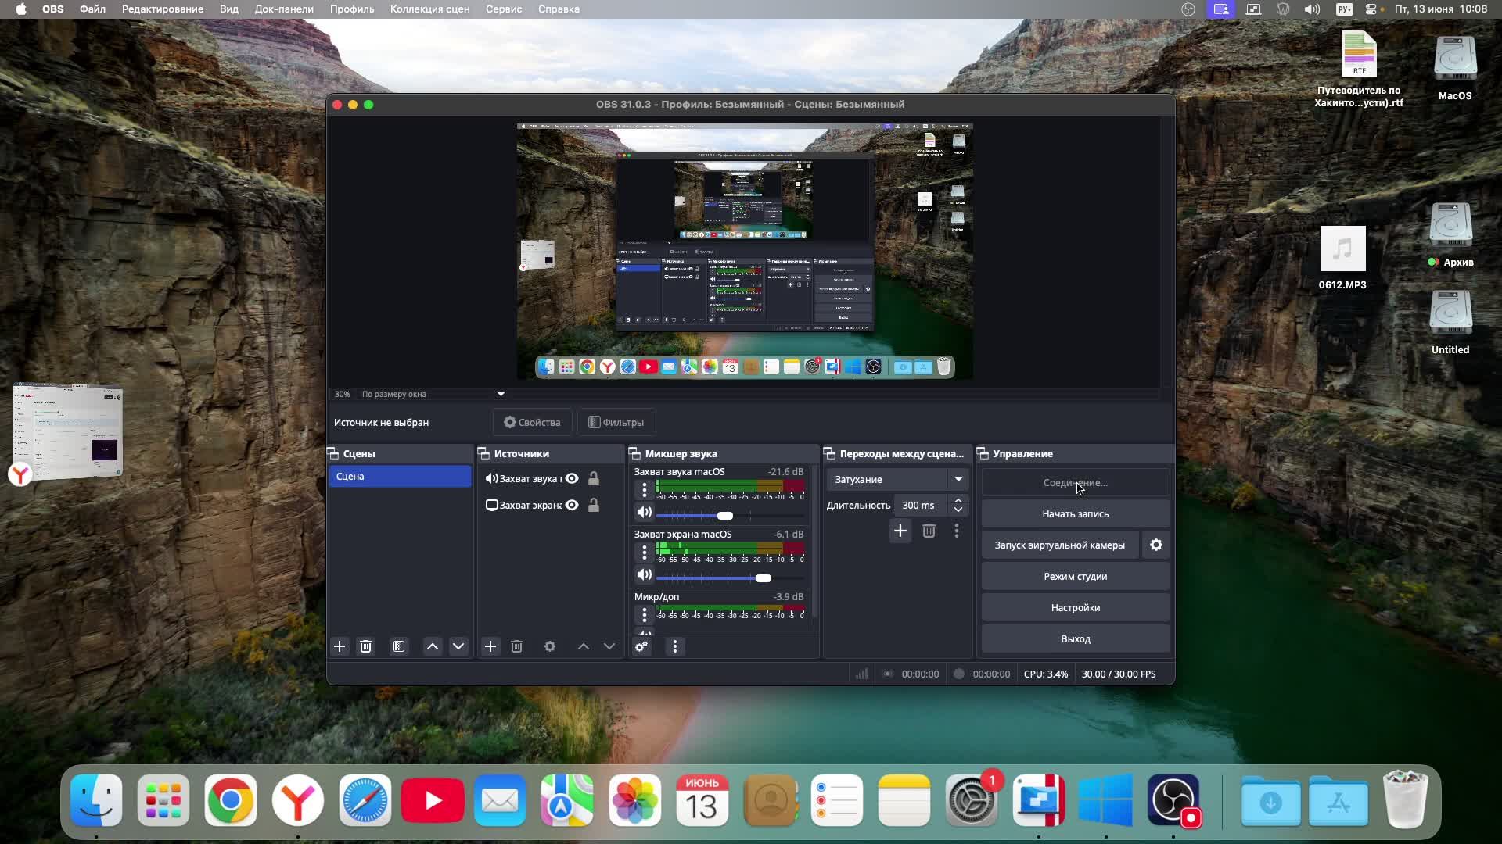This screenshot has height=844, width=1502.
Task: Click the audio mixer vertical scrollbar
Action: pos(814,542)
